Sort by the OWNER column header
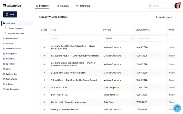 (107, 30)
